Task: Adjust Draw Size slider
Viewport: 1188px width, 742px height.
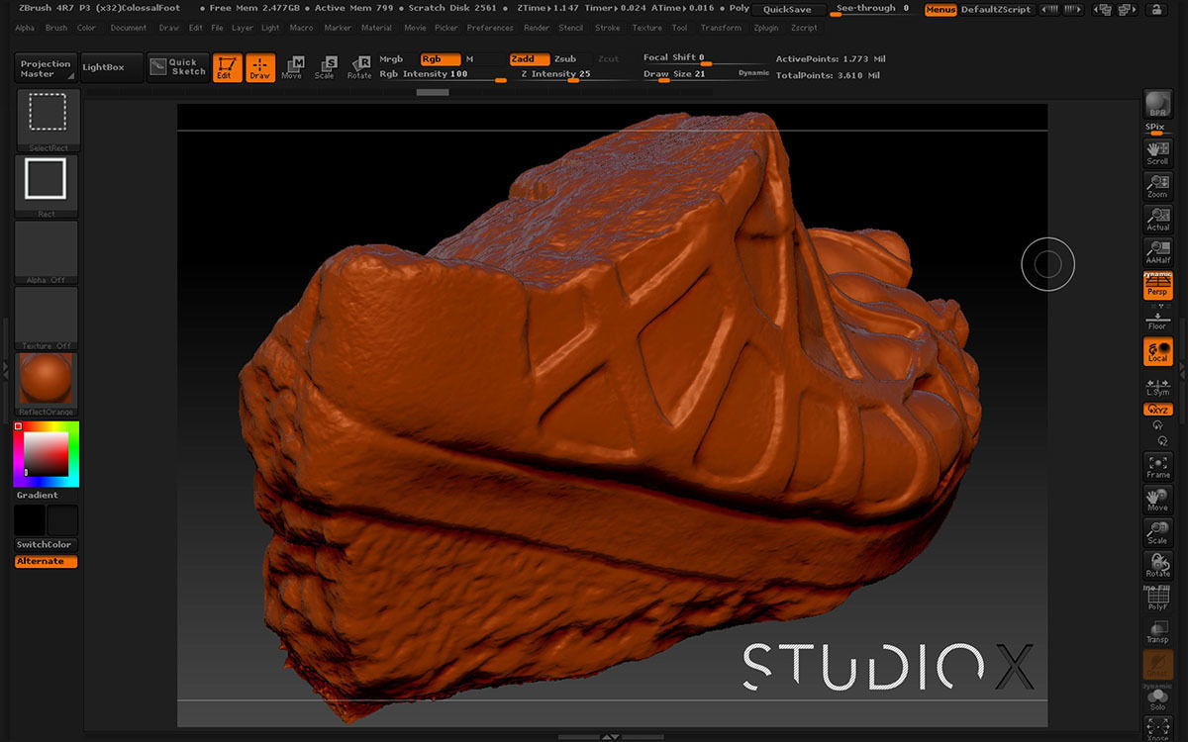Action: pos(688,74)
